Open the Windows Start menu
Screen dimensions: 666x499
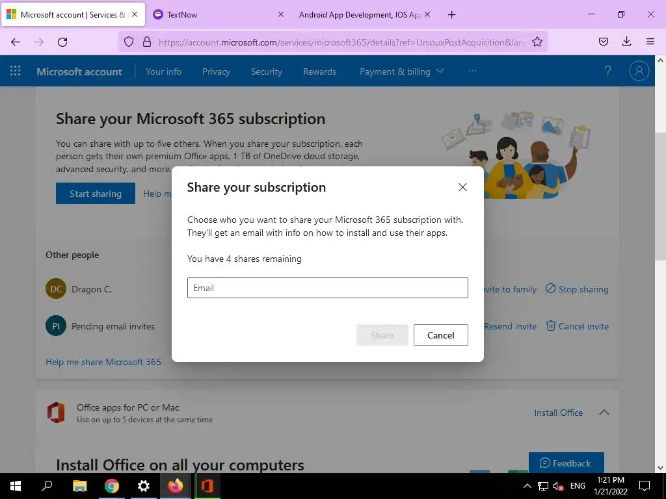point(16,486)
